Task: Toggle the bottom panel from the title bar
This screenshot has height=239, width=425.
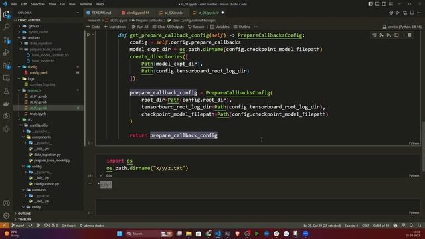Action: click(x=377, y=4)
